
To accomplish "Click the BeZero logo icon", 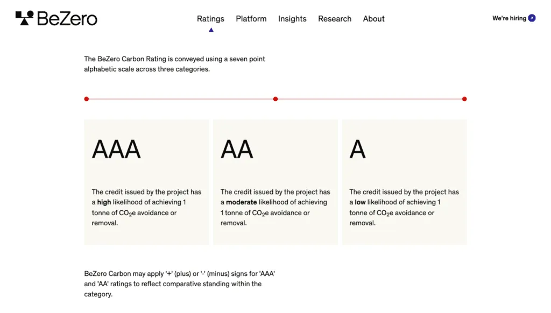I will tap(25, 18).
